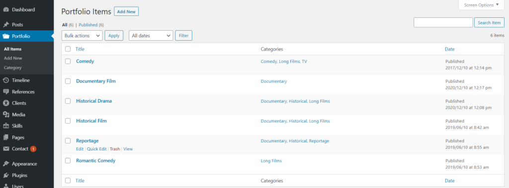Click Long Films in Romantic Comedy row
The image size is (509, 188).
coord(271,161)
